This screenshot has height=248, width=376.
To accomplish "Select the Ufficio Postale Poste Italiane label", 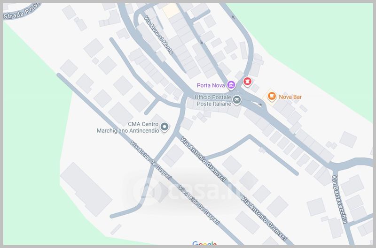I will (213, 100).
